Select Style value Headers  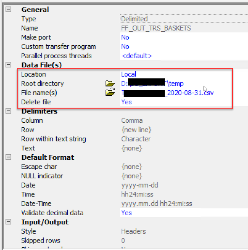(133, 231)
